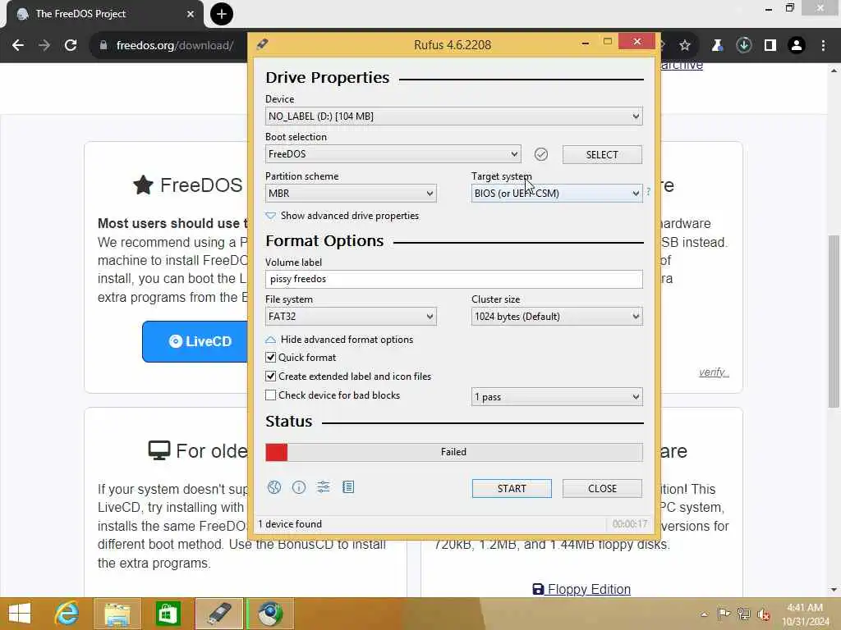
Task: Open the Boot selection dropdown
Action: coord(393,154)
